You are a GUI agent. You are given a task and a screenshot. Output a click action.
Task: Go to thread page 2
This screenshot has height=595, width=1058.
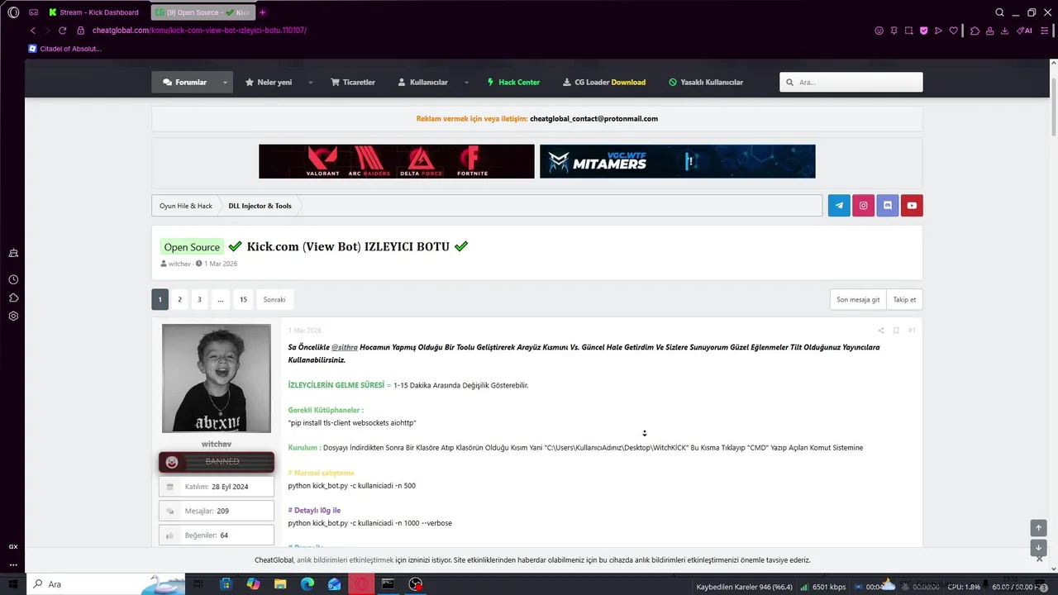coord(179,299)
